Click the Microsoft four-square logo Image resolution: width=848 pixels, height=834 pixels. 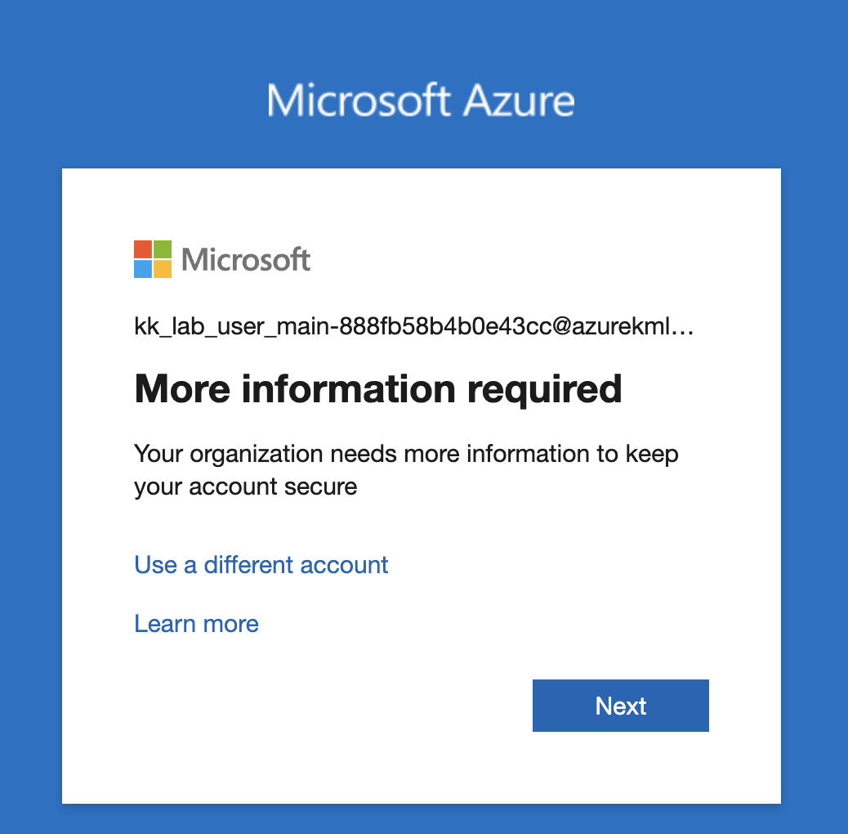153,259
